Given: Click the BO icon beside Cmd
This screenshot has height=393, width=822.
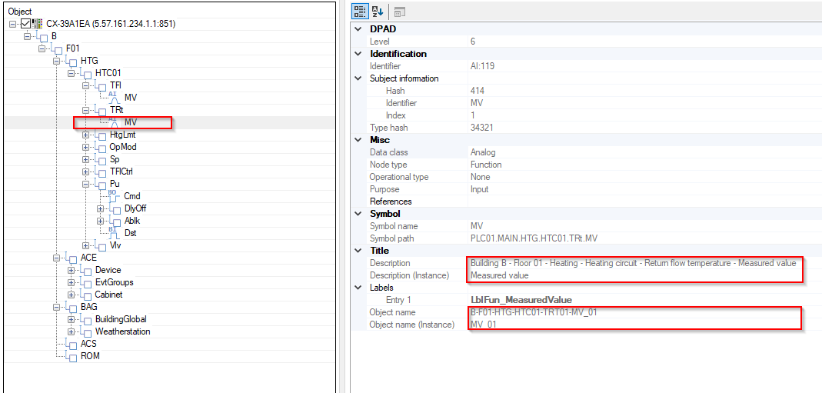Looking at the screenshot, I should click(114, 195).
